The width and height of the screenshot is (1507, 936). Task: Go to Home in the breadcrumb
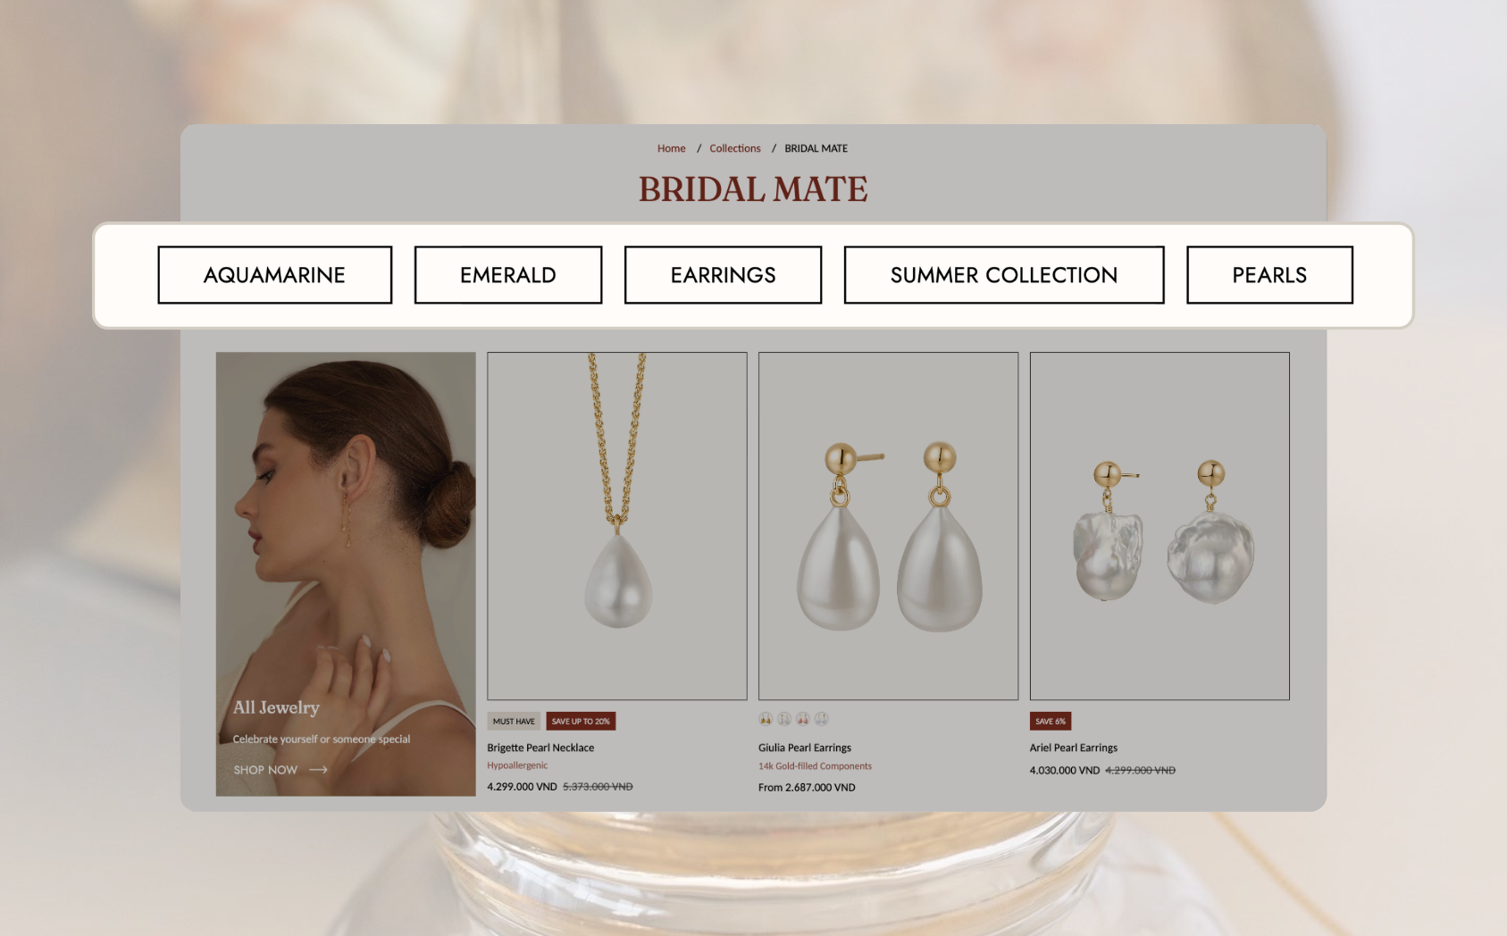(672, 148)
